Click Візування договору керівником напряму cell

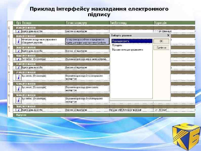(x=87, y=59)
